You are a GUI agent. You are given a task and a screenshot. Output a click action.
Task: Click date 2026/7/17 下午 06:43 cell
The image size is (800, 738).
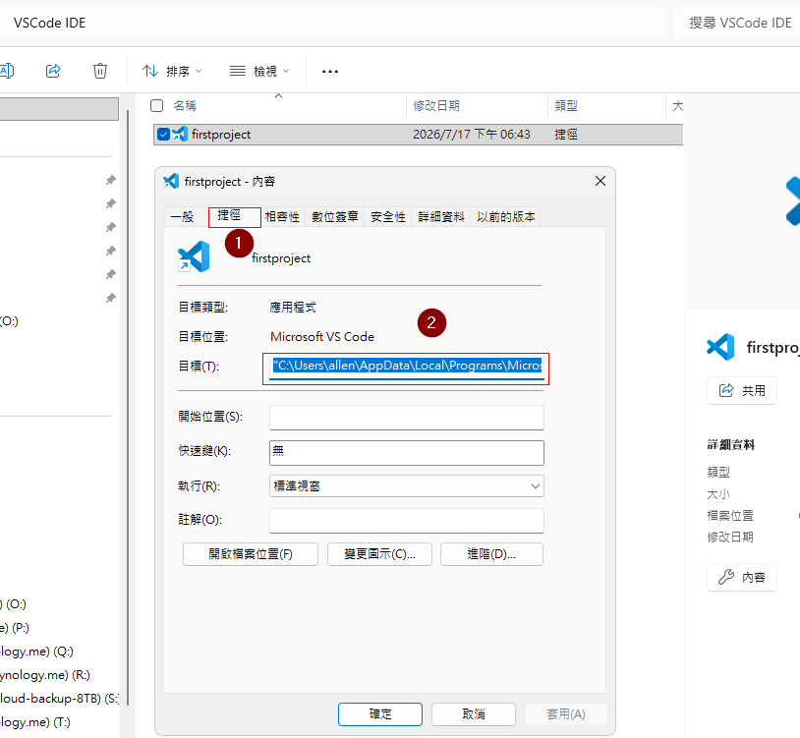pyautogui.click(x=472, y=134)
